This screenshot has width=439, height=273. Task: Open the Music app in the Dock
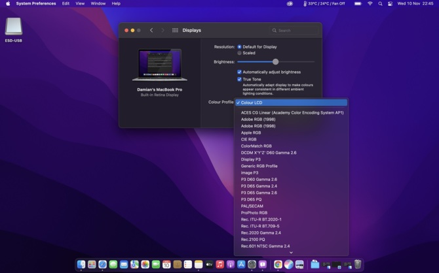click(x=220, y=264)
